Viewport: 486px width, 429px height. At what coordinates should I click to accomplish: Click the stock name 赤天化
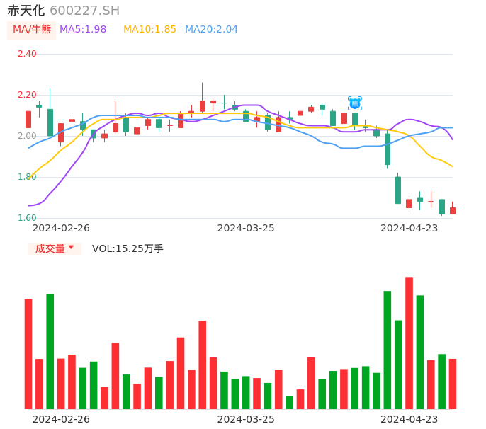(x=26, y=11)
